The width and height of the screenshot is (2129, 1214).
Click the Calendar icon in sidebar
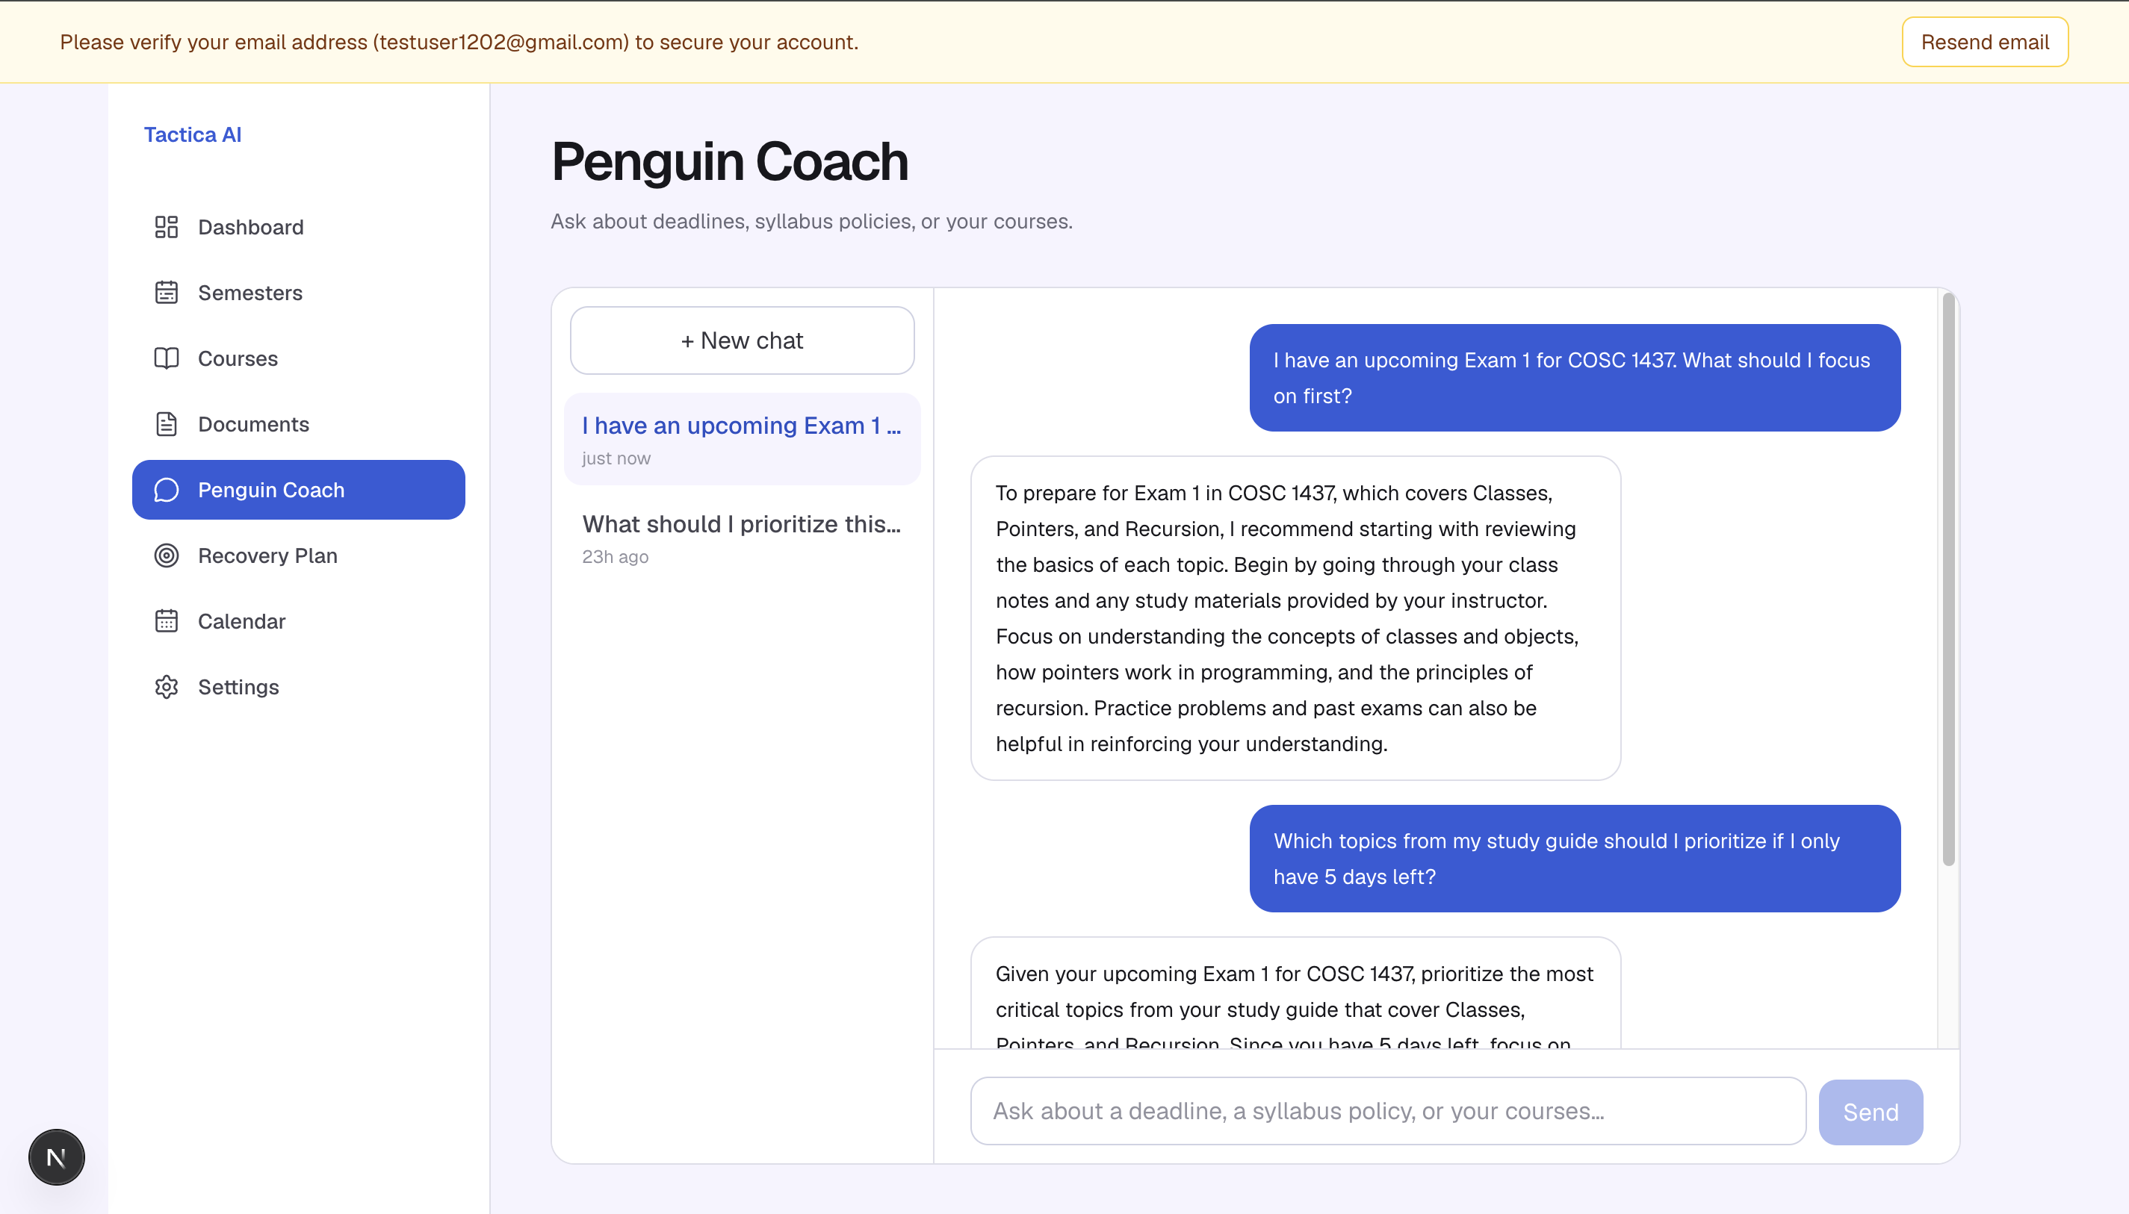(167, 621)
